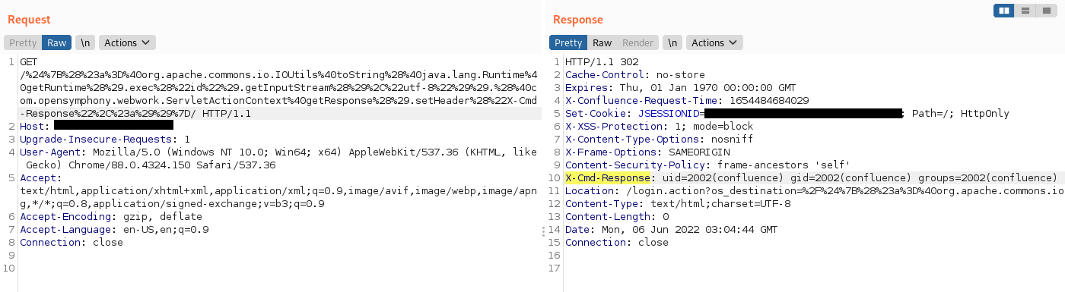The width and height of the screenshot is (1065, 292).
Task: Select Pretty tab in Response panel
Action: click(x=568, y=42)
